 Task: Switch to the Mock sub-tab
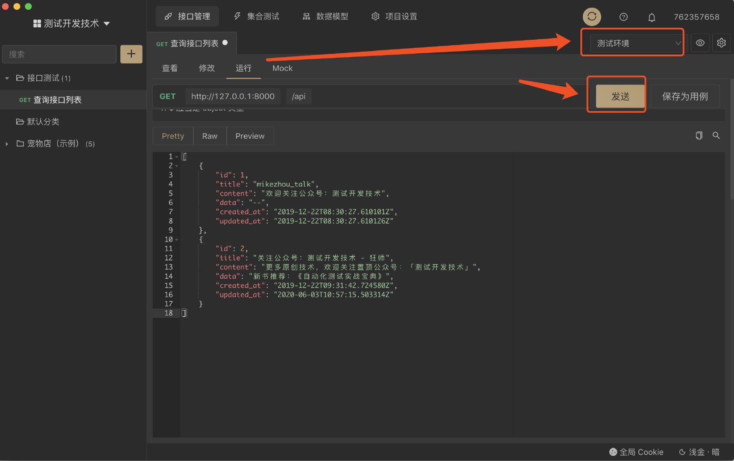pos(282,68)
